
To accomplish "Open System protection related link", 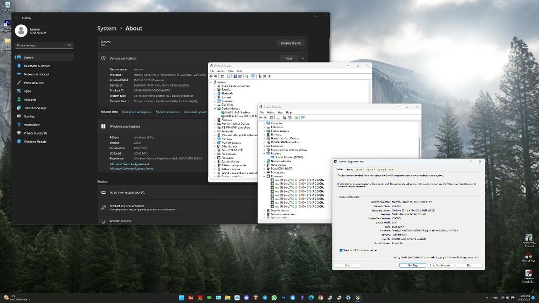I will pyautogui.click(x=168, y=112).
